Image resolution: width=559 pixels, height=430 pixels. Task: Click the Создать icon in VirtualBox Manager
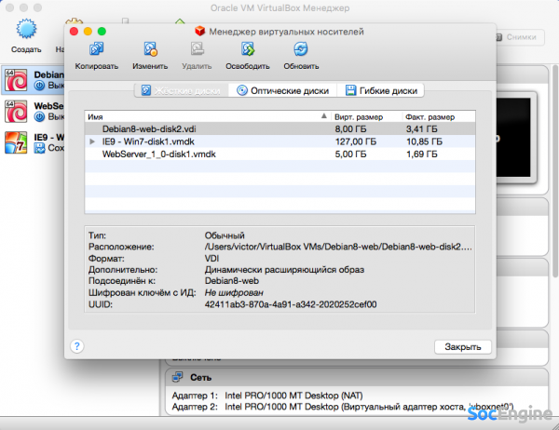click(26, 29)
